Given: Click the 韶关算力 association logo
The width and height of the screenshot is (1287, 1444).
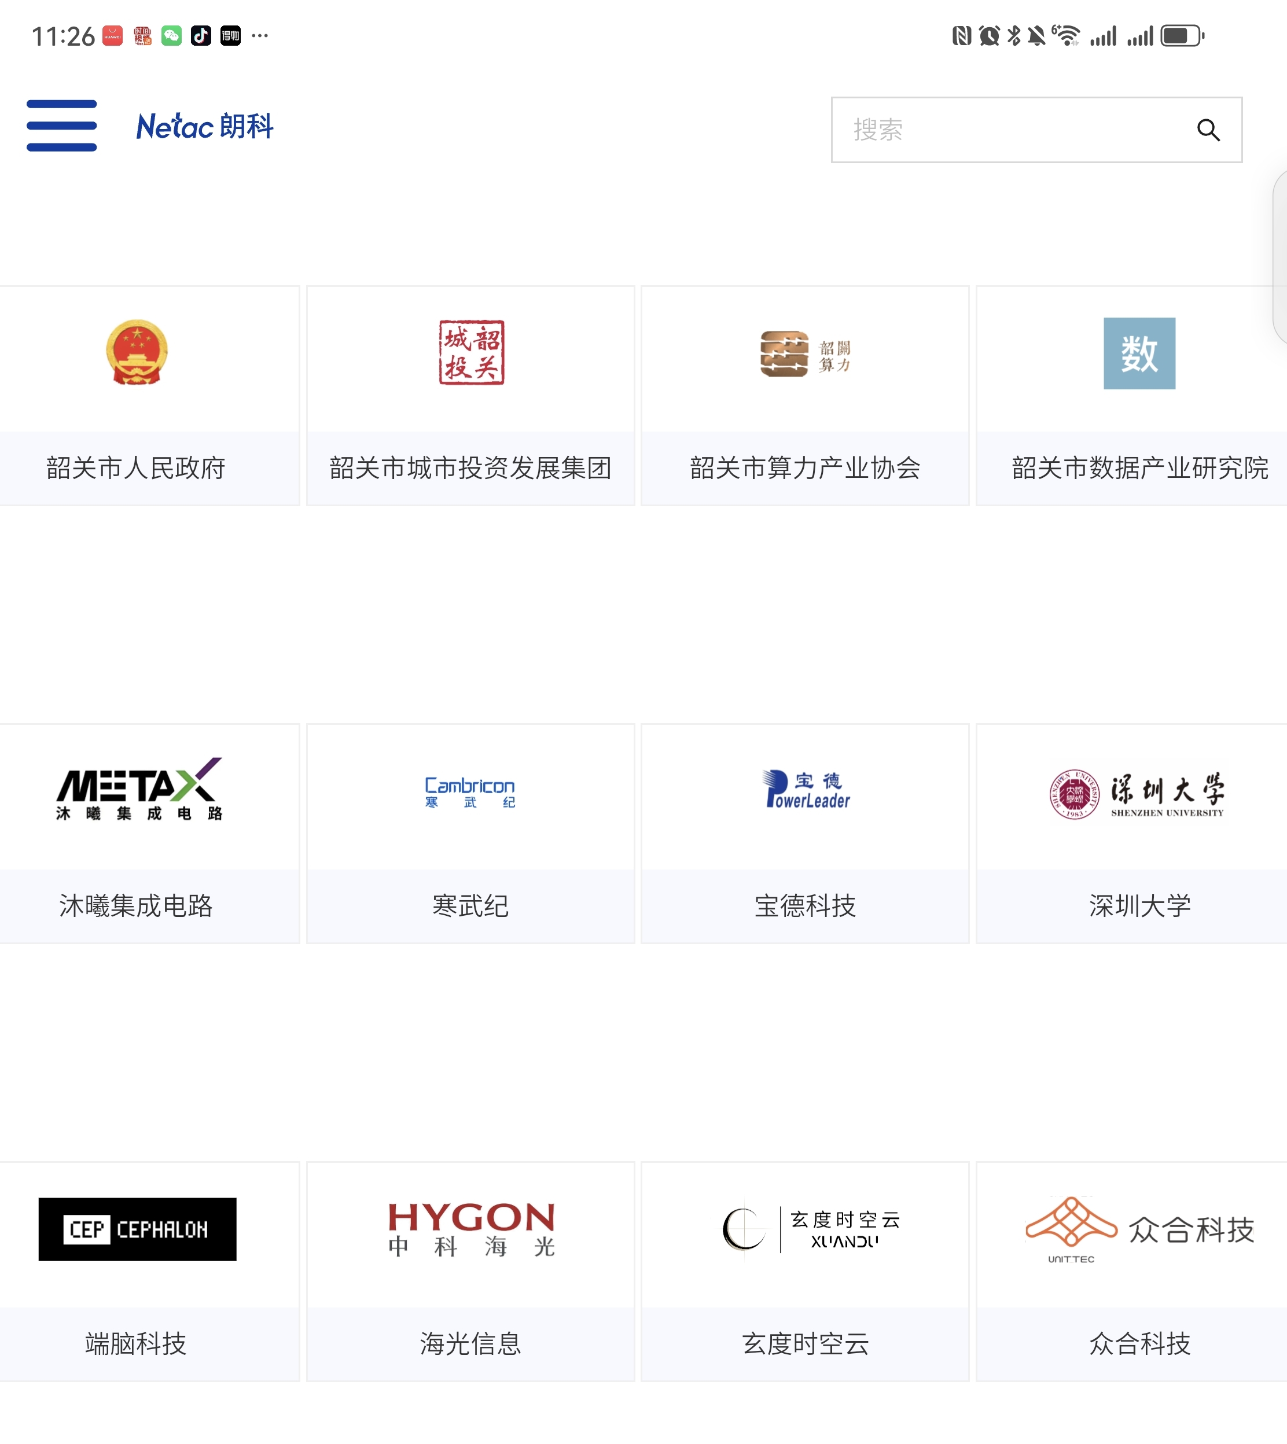Looking at the screenshot, I should coord(805,353).
